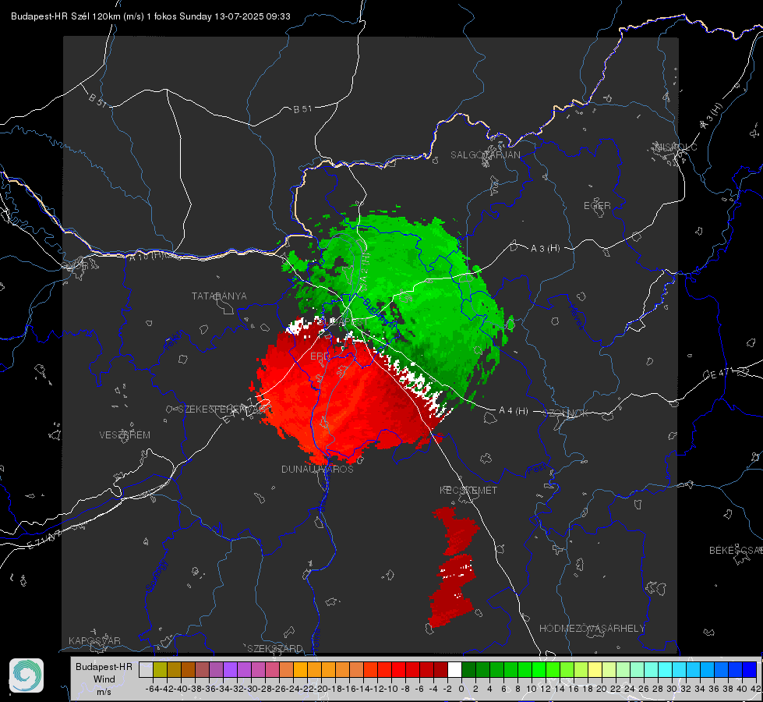Click the EGER city label
763x702 pixels.
[x=597, y=206]
